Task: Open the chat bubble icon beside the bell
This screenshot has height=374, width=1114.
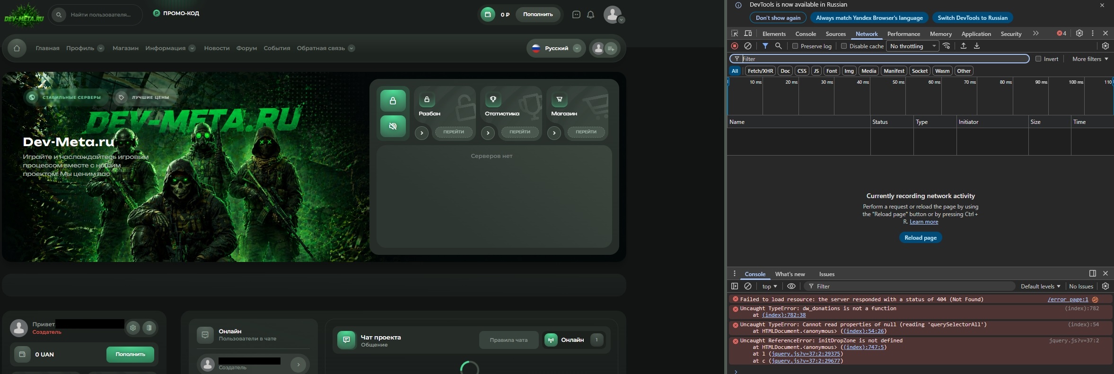Action: pos(576,15)
